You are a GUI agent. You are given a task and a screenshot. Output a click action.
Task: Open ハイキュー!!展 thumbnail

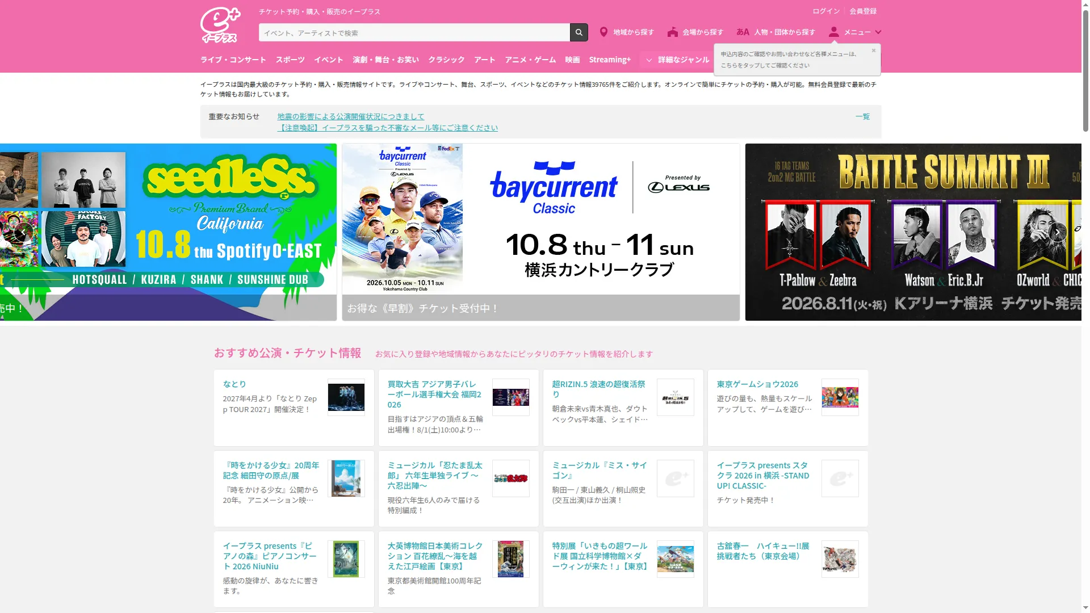tap(840, 559)
